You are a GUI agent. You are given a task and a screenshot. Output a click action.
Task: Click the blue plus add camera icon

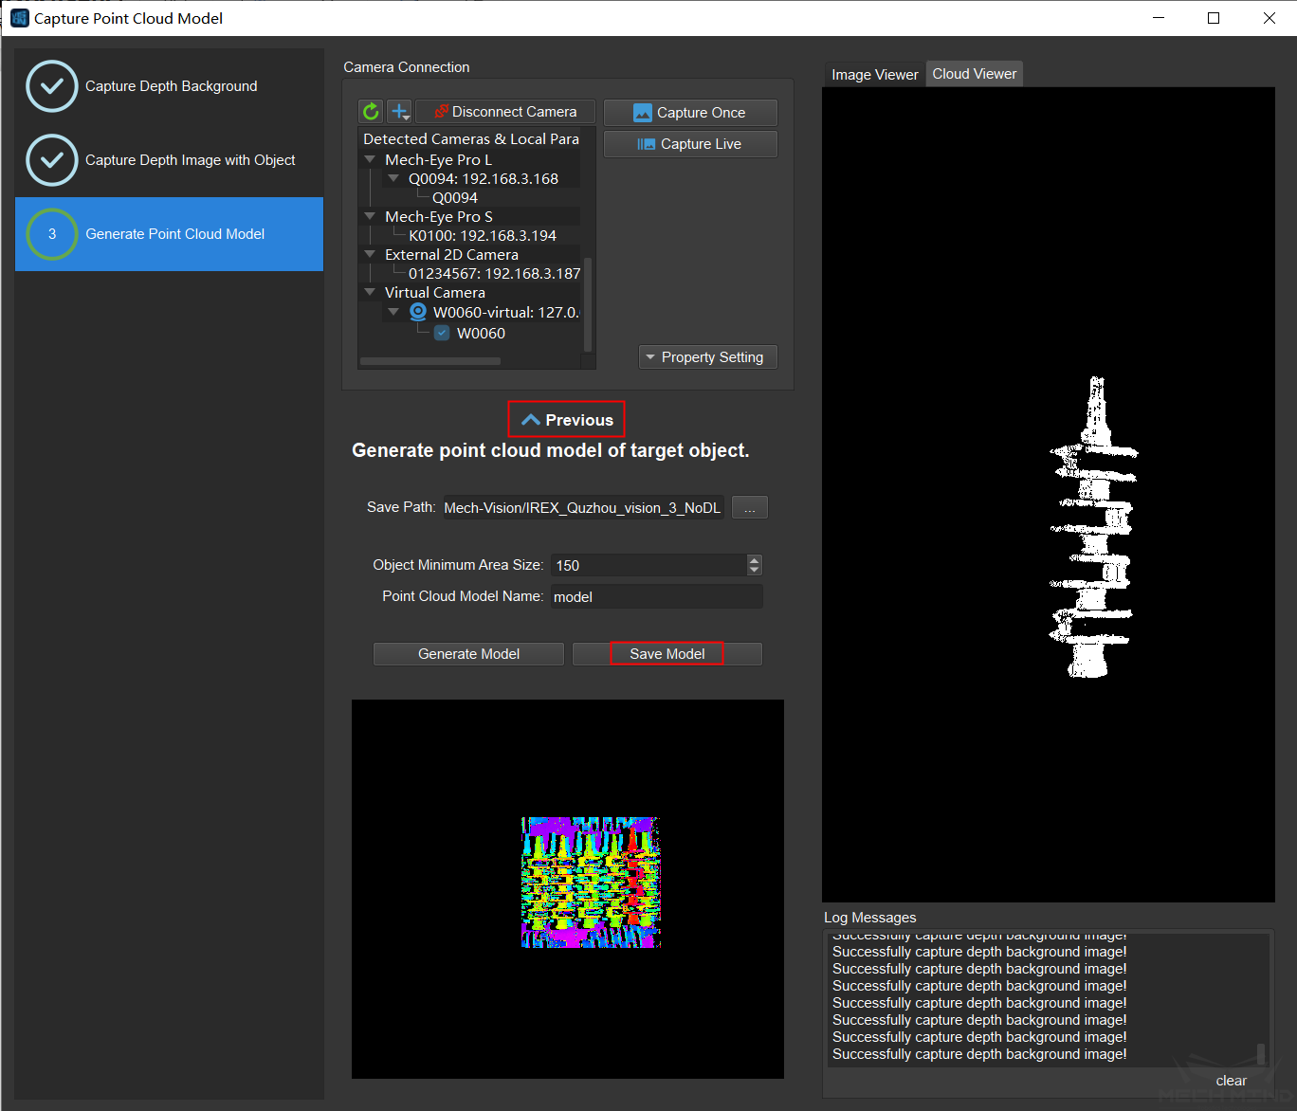tap(400, 112)
